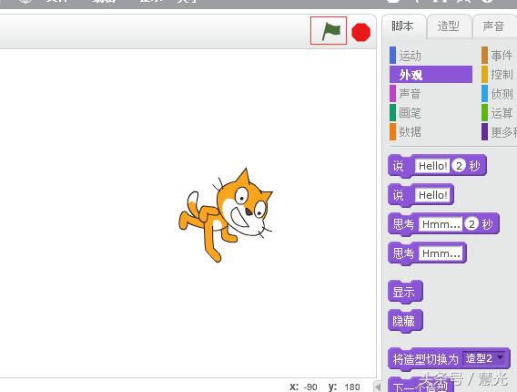Click the Hmm... field in 思考 2 秒 block
Viewport: 517px width, 392px height.
pos(441,224)
